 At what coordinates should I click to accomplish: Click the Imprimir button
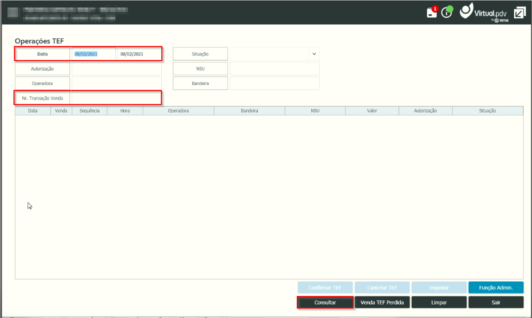coord(439,287)
